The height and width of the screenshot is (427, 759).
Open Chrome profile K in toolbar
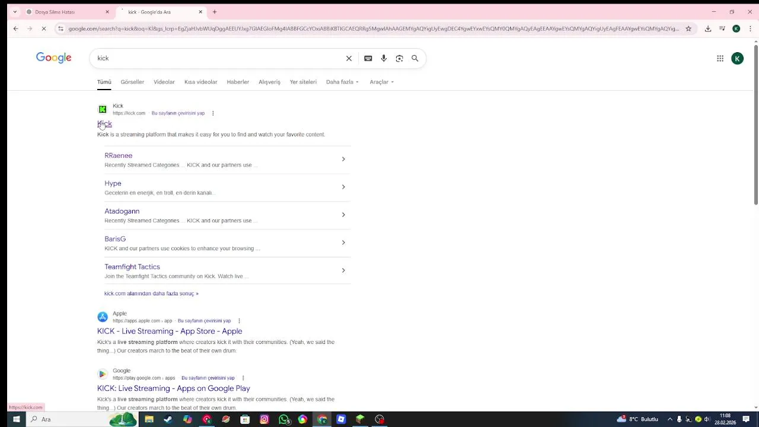[736, 28]
